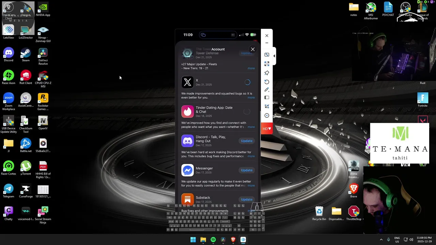This screenshot has height=245, width=436.
Task: Open Spotify from taskbar
Action: tap(213, 240)
